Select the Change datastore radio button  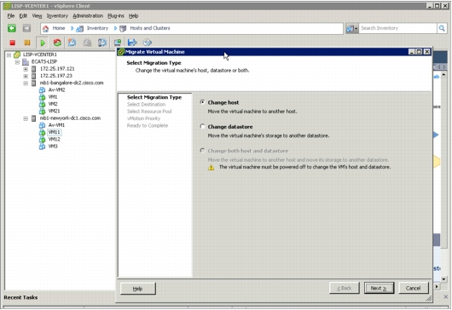tap(202, 126)
